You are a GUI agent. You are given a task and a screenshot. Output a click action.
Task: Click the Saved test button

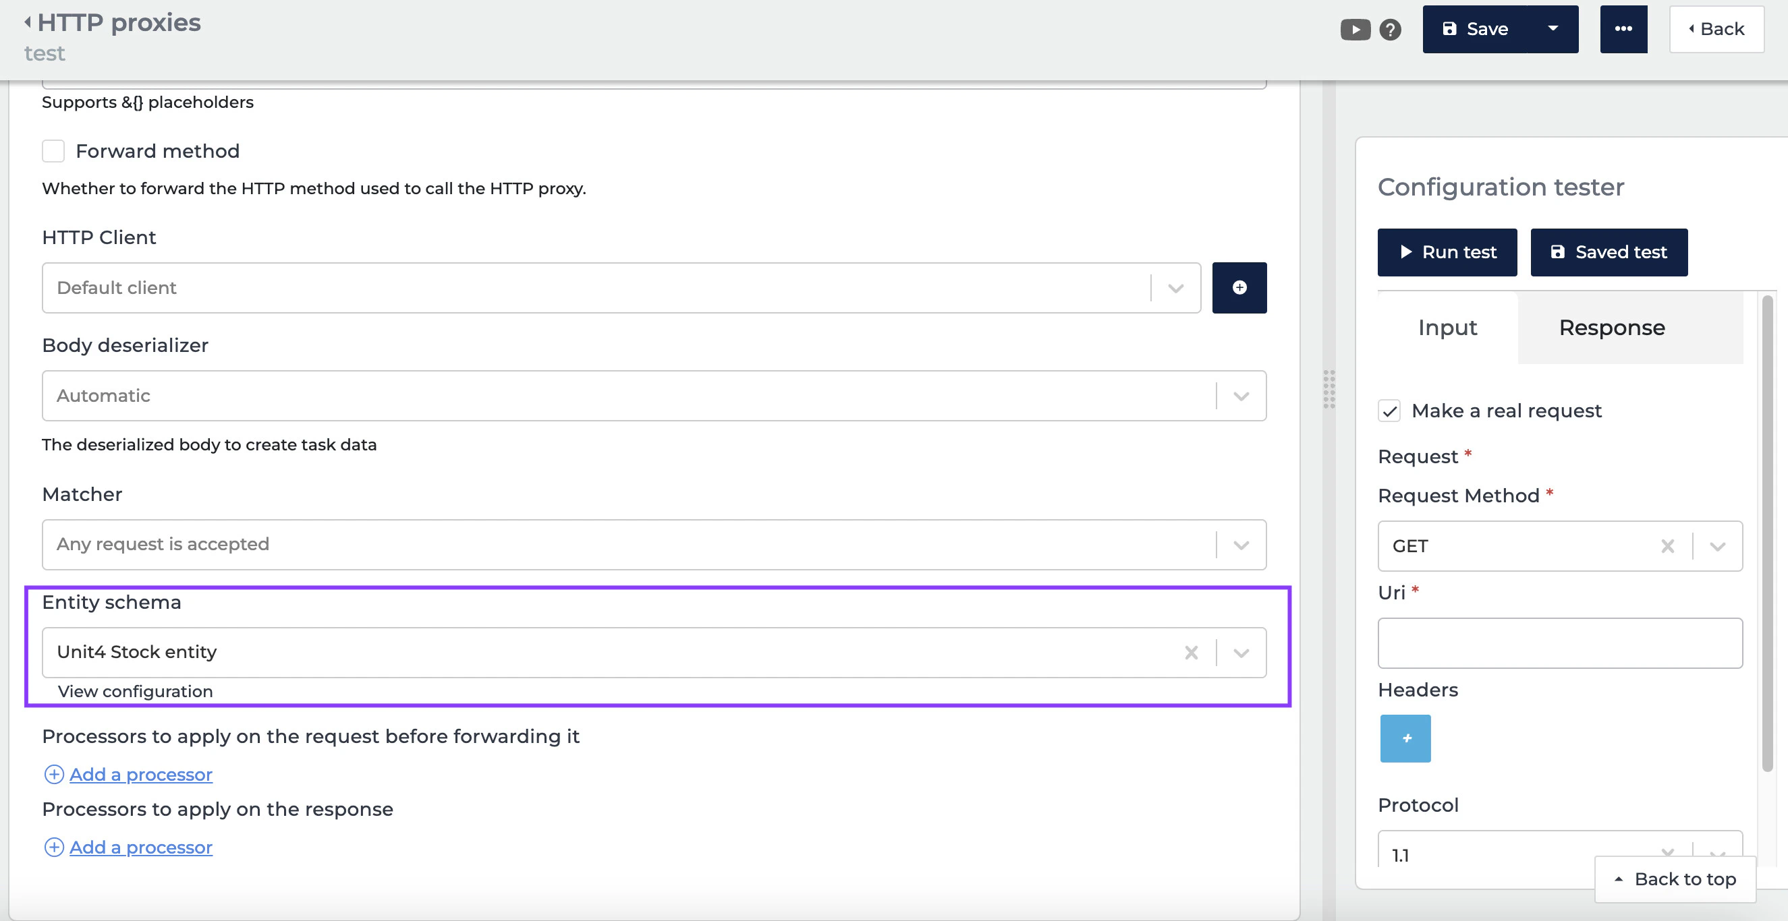pyautogui.click(x=1609, y=252)
